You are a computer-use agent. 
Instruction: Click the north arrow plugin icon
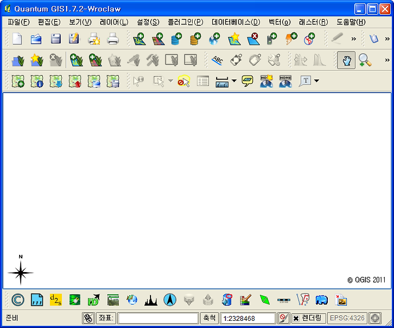pos(170,300)
